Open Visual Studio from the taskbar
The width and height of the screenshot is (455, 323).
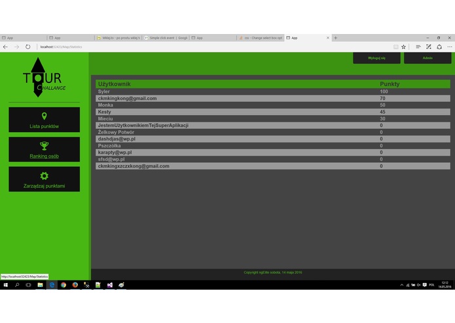(x=110, y=285)
